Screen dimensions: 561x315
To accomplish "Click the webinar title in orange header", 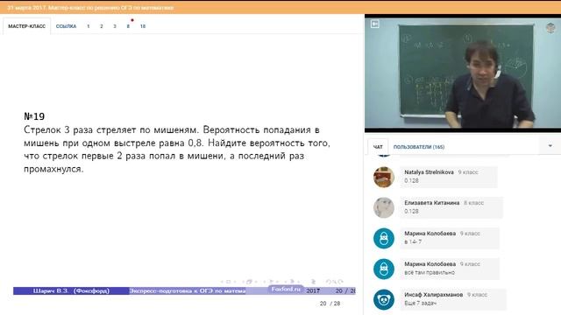I will (90, 8).
